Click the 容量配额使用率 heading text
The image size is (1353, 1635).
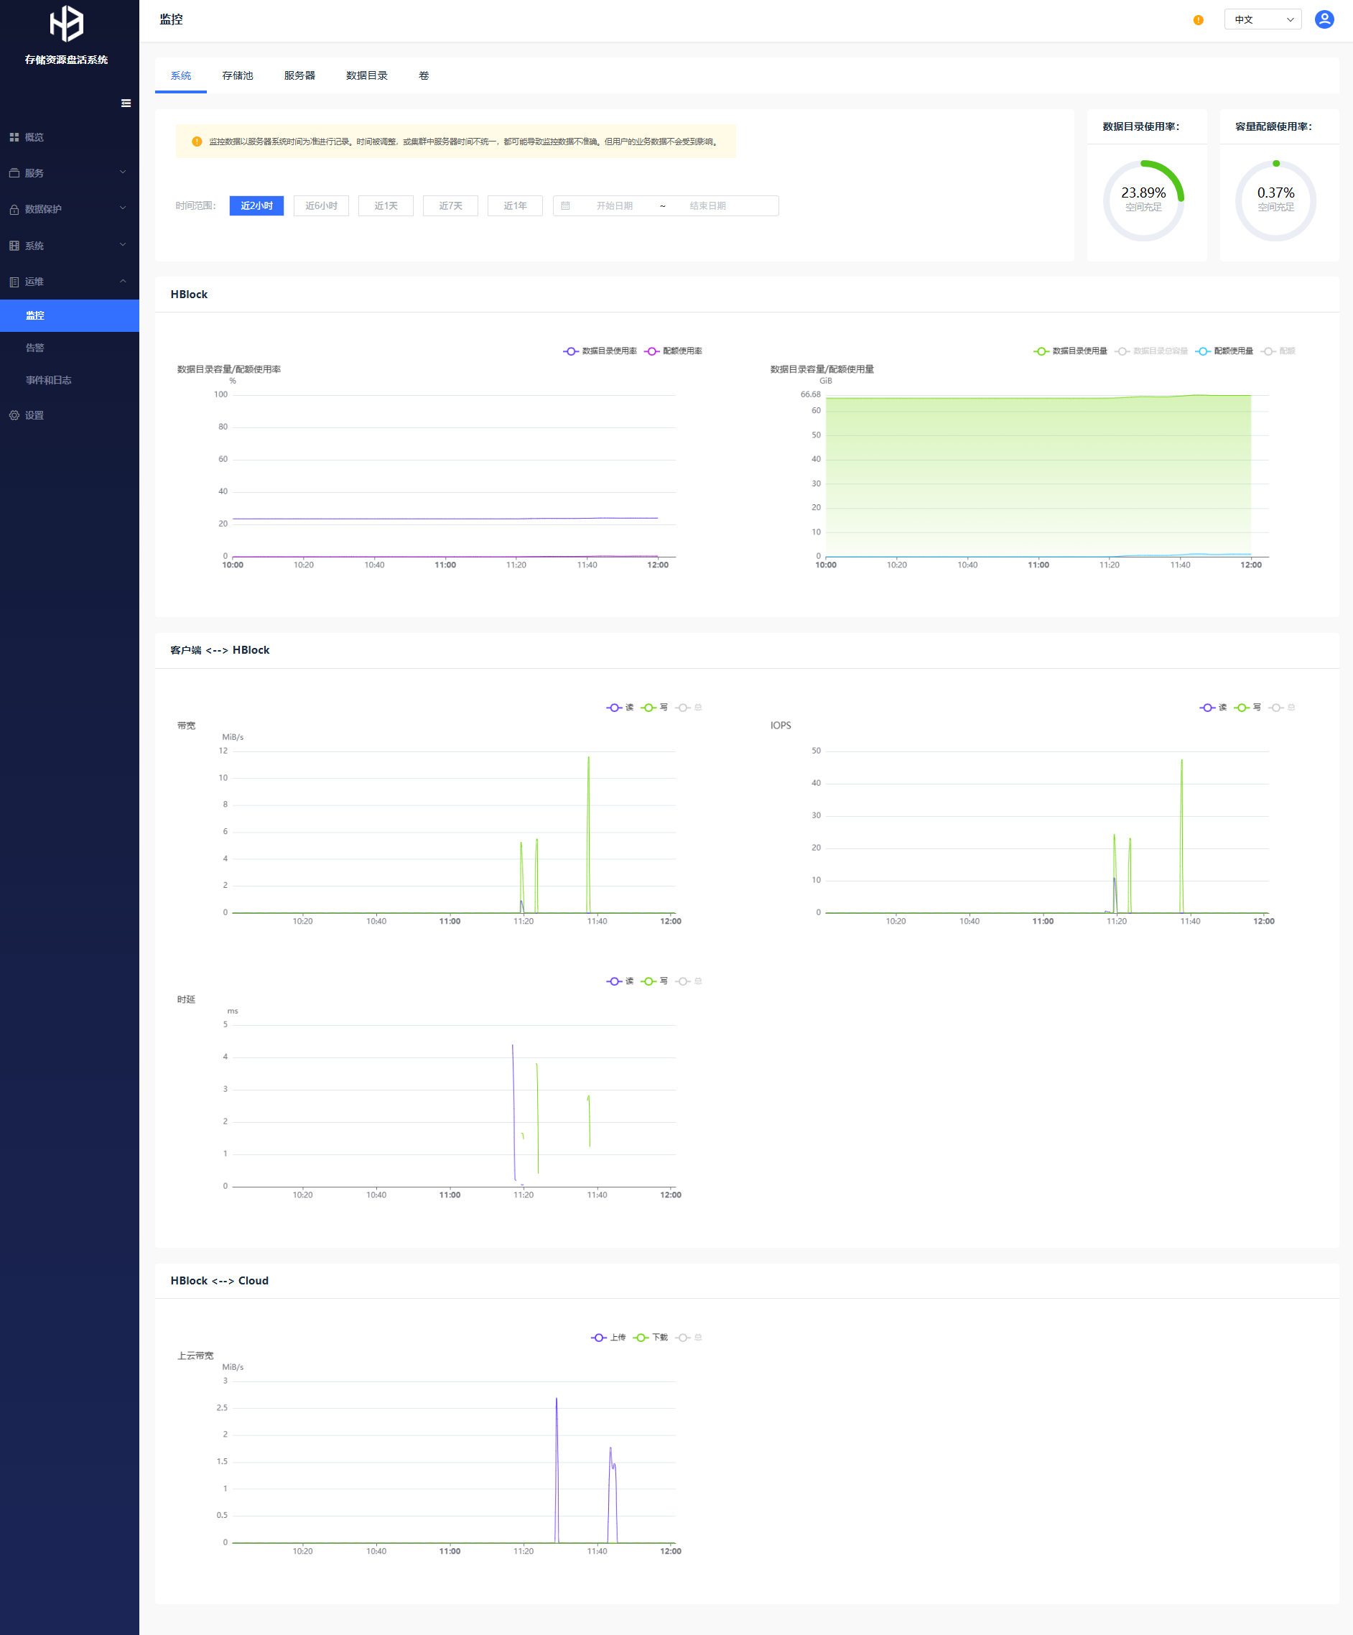click(x=1273, y=126)
